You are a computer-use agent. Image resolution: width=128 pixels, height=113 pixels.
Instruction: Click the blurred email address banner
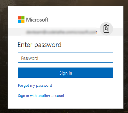point(61,32)
